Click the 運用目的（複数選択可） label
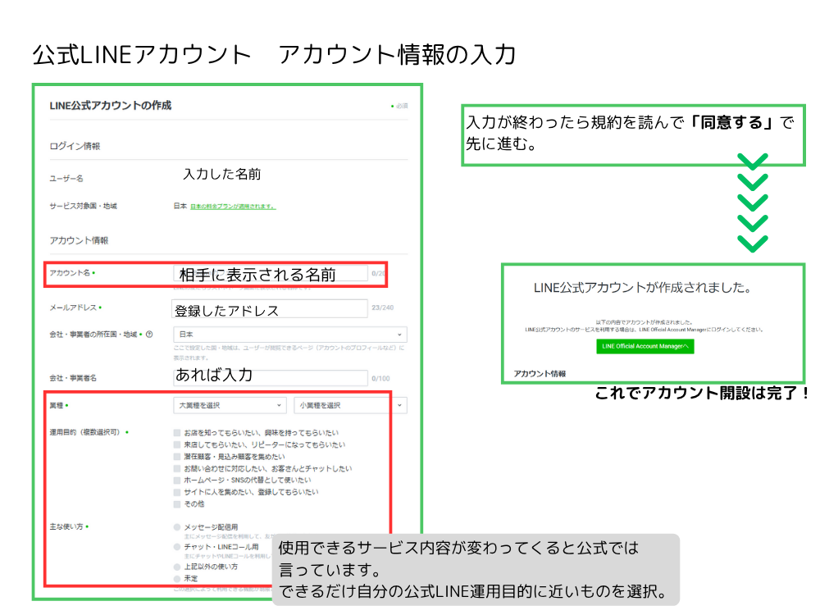The height and width of the screenshot is (615, 820). (x=84, y=432)
